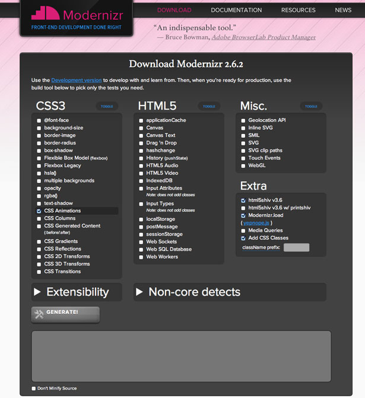Focus the className prefix input field

[x=296, y=248]
